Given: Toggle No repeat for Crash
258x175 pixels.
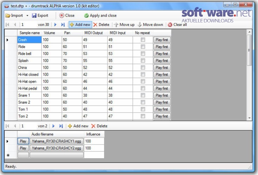Looking at the screenshot, I should point(143,40).
